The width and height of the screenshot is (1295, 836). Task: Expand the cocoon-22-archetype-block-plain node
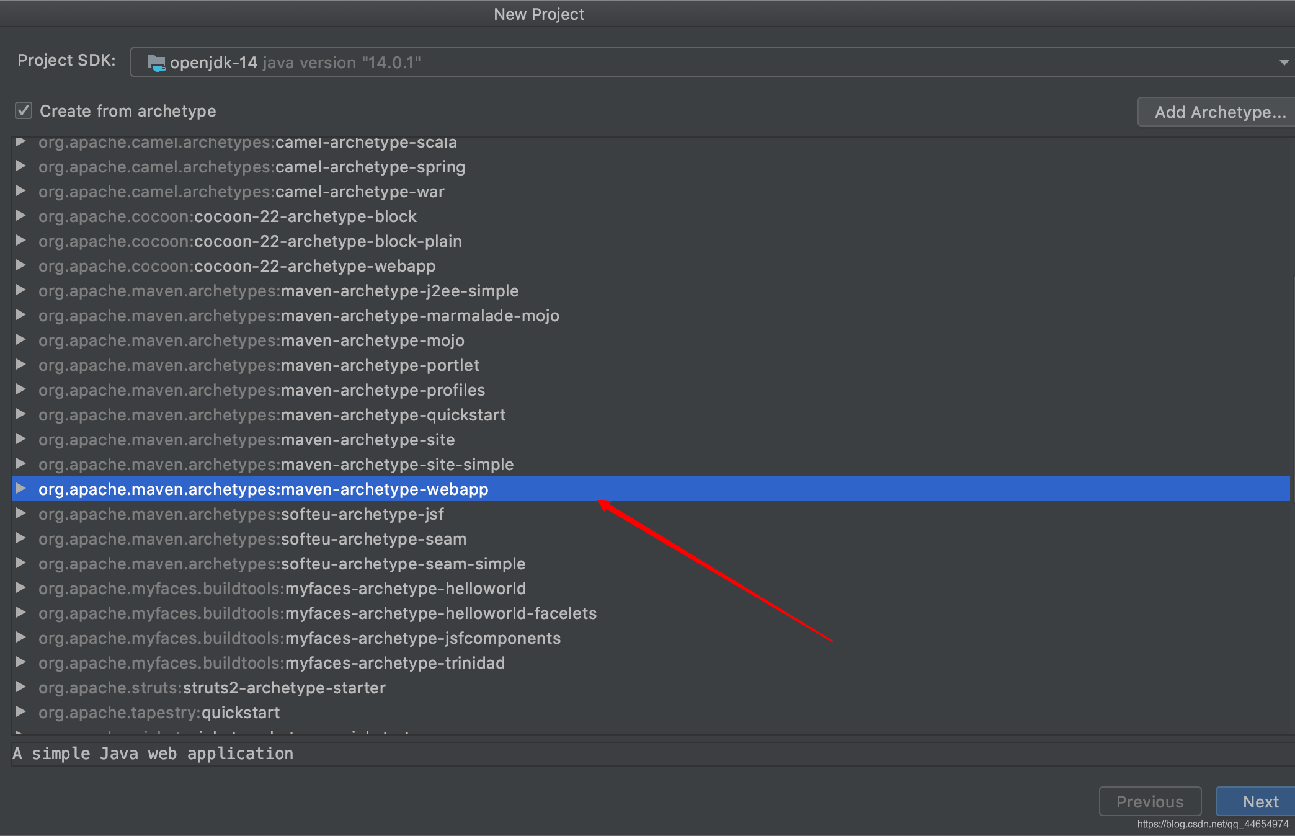[20, 241]
